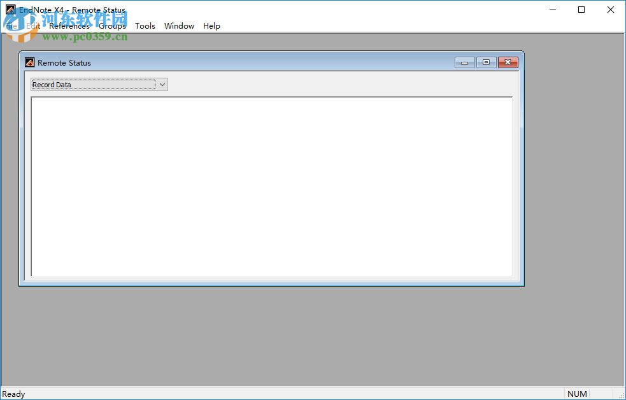Click the NUM indicator on status bar
626x400 pixels.
[577, 394]
